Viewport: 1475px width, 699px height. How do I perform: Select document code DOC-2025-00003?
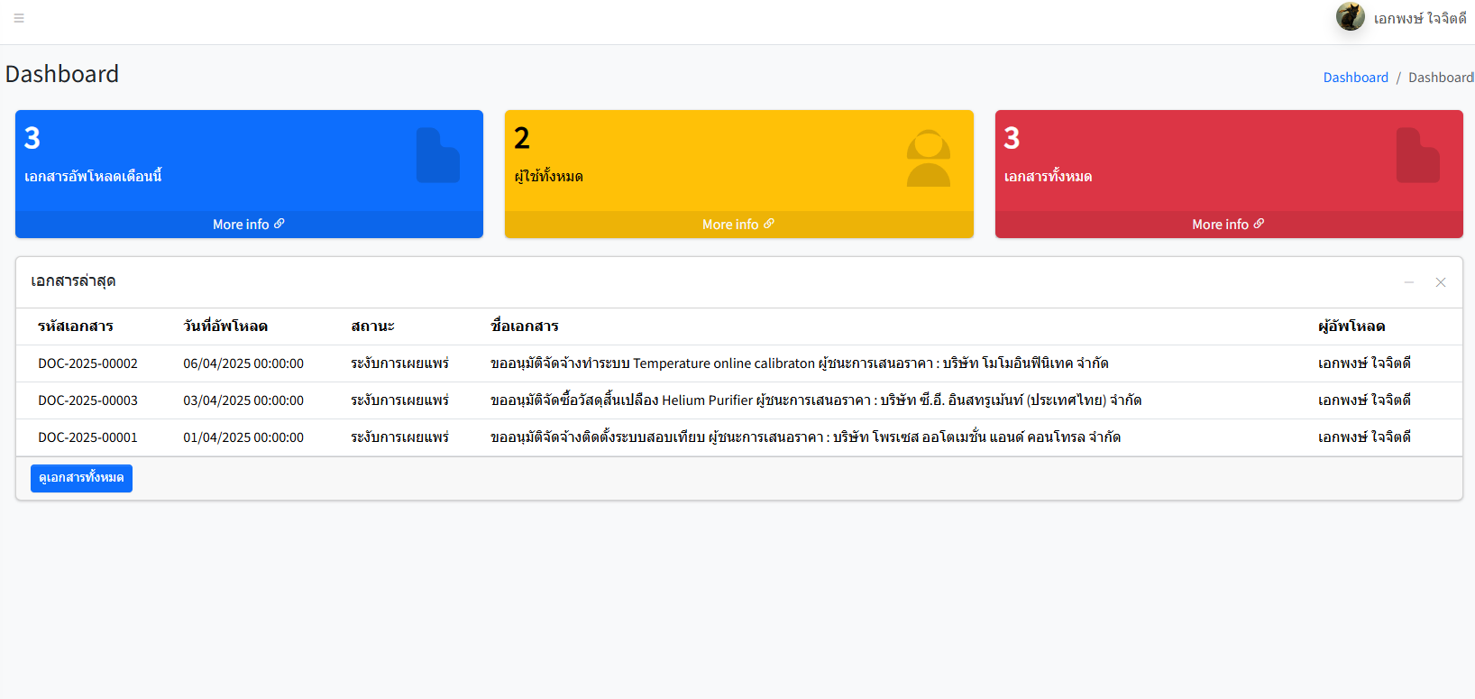tap(87, 400)
